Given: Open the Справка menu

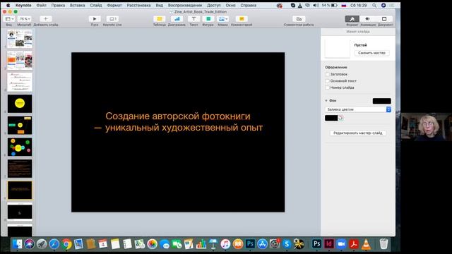Looking at the screenshot, I should pyautogui.click(x=248, y=5).
